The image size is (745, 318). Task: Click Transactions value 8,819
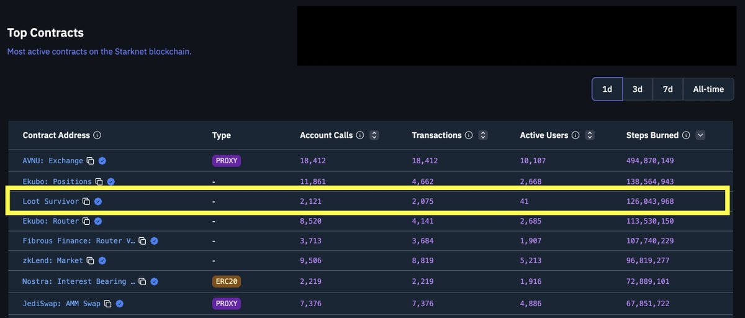[423, 261]
